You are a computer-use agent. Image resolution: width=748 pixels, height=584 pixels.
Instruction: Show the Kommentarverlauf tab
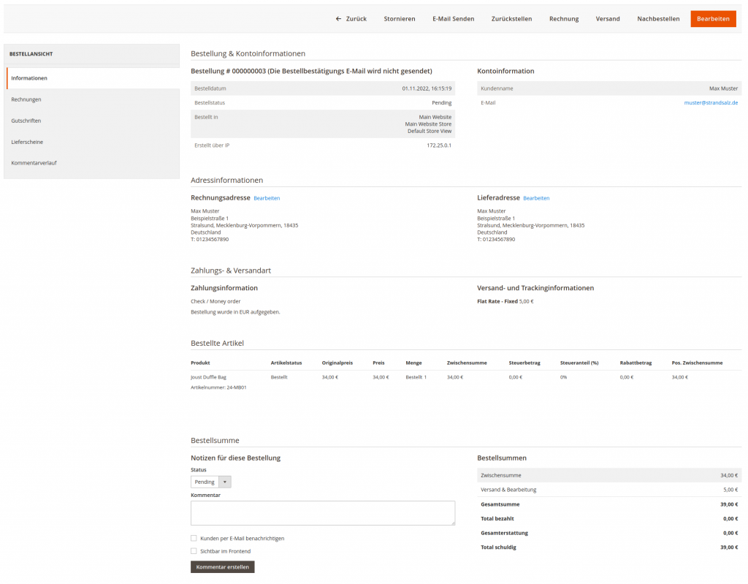pos(34,163)
